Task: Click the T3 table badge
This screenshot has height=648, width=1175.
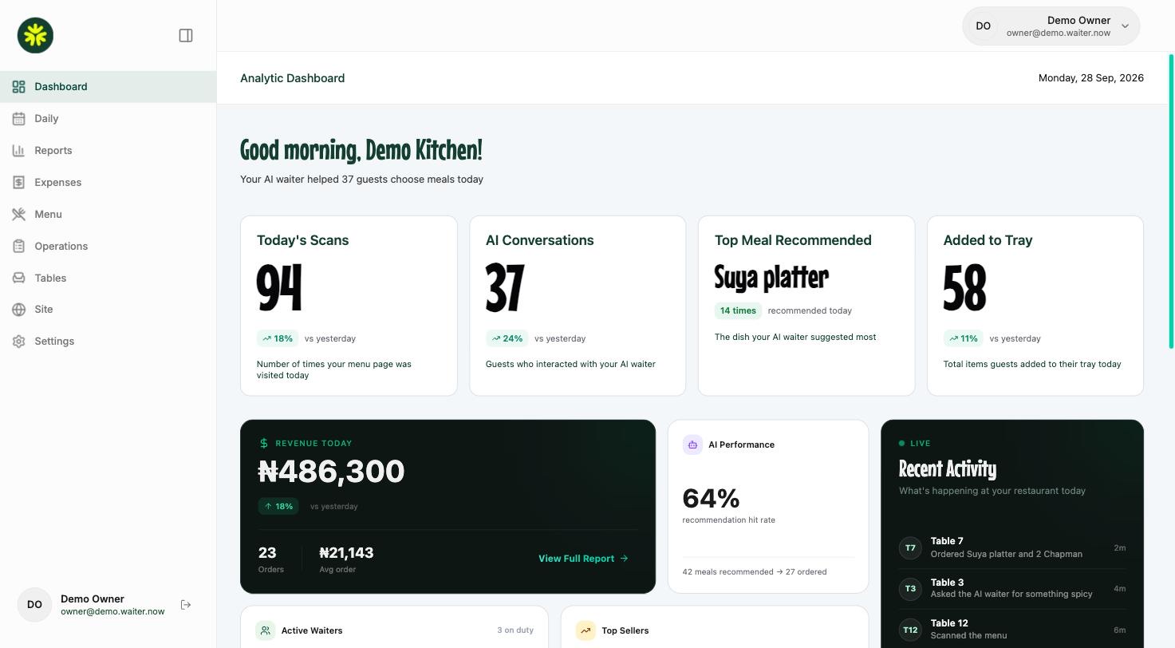Action: click(910, 589)
